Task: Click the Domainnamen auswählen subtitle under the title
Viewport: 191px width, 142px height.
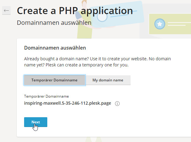Action: tap(54, 23)
